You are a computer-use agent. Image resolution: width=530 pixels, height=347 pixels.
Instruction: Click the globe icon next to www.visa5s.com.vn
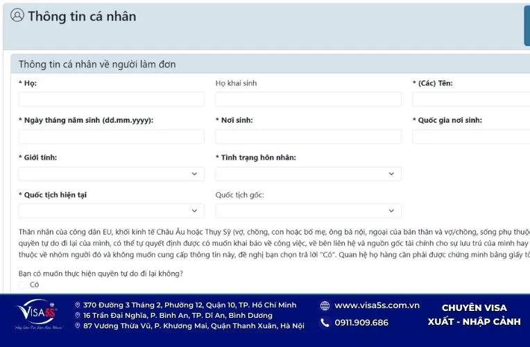pyautogui.click(x=325, y=306)
